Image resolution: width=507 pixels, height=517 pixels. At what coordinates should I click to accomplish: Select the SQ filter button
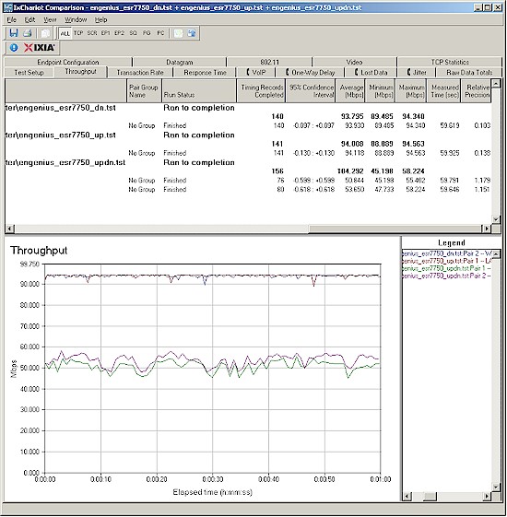coord(133,33)
